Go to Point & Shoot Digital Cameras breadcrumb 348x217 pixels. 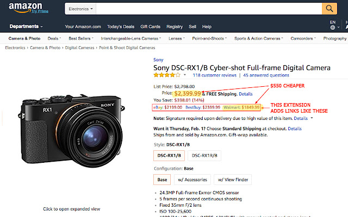tap(127, 48)
